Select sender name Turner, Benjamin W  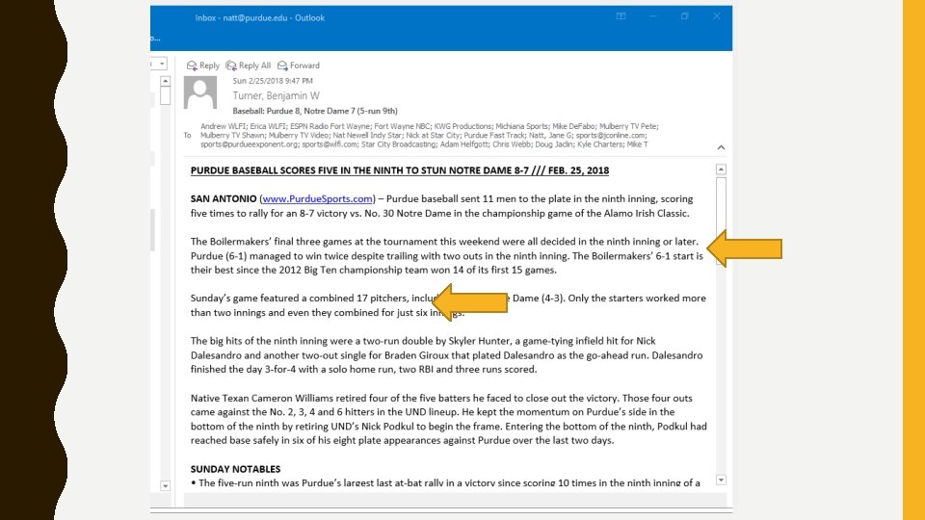(x=277, y=95)
